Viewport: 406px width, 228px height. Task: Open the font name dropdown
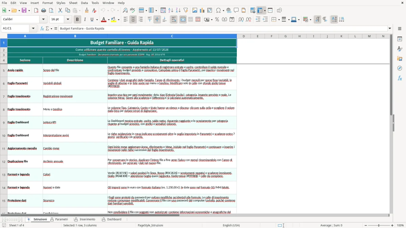click(44, 20)
